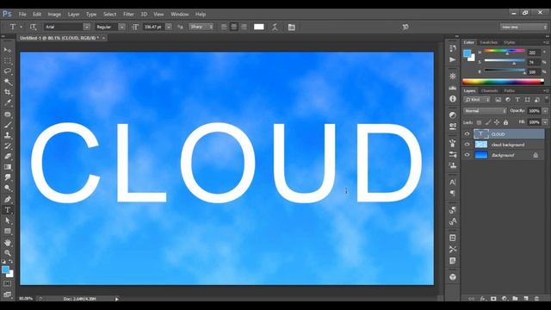
Task: Open the Filter menu
Action: pos(128,14)
